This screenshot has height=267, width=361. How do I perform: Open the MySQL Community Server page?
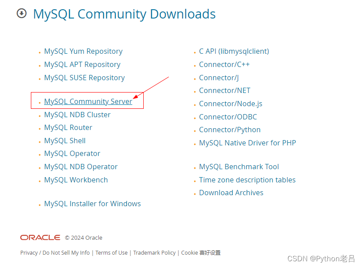point(88,101)
